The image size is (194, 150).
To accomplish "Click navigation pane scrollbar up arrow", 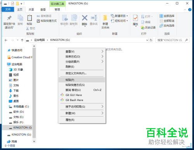I will pyautogui.click(x=34, y=46).
